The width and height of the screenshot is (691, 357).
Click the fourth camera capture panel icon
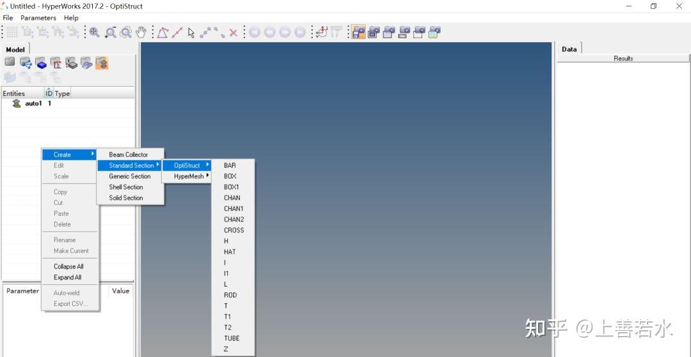coord(404,32)
